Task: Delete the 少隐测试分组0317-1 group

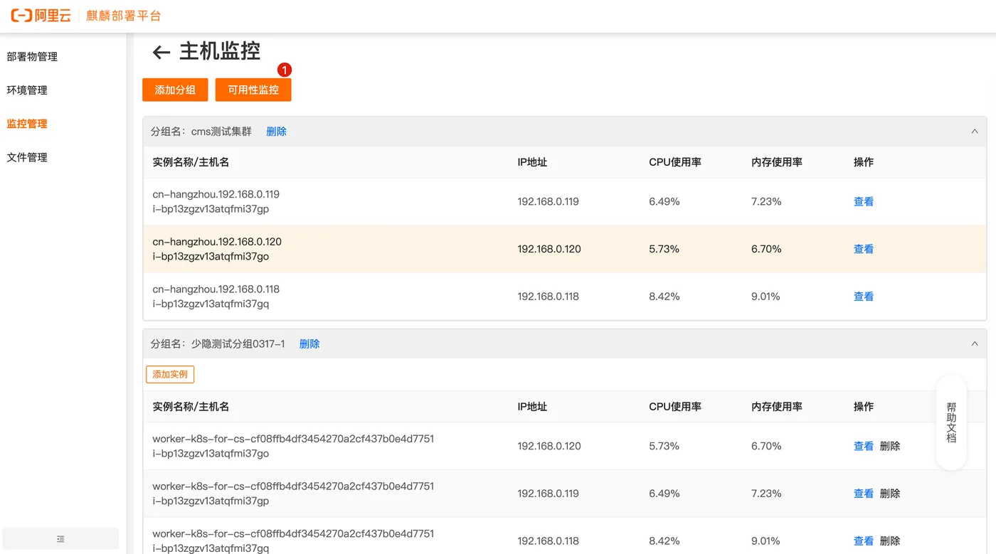Action: [x=309, y=343]
